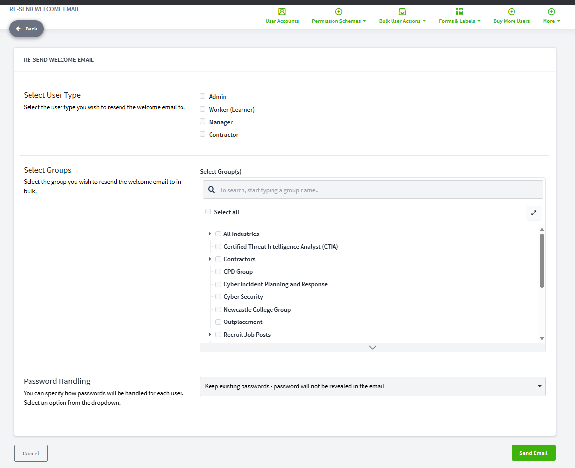The width and height of the screenshot is (575, 468).
Task: Open the Password Handling dropdown
Action: [372, 386]
